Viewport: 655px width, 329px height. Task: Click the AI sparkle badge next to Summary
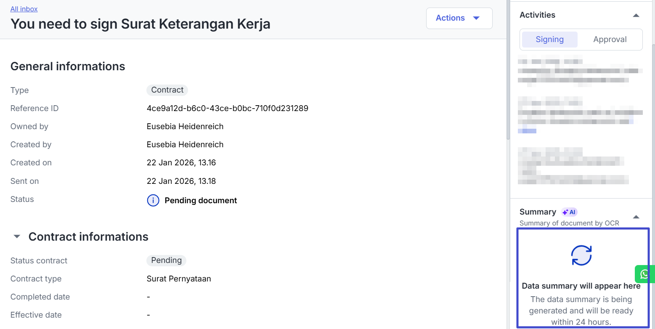click(x=569, y=212)
